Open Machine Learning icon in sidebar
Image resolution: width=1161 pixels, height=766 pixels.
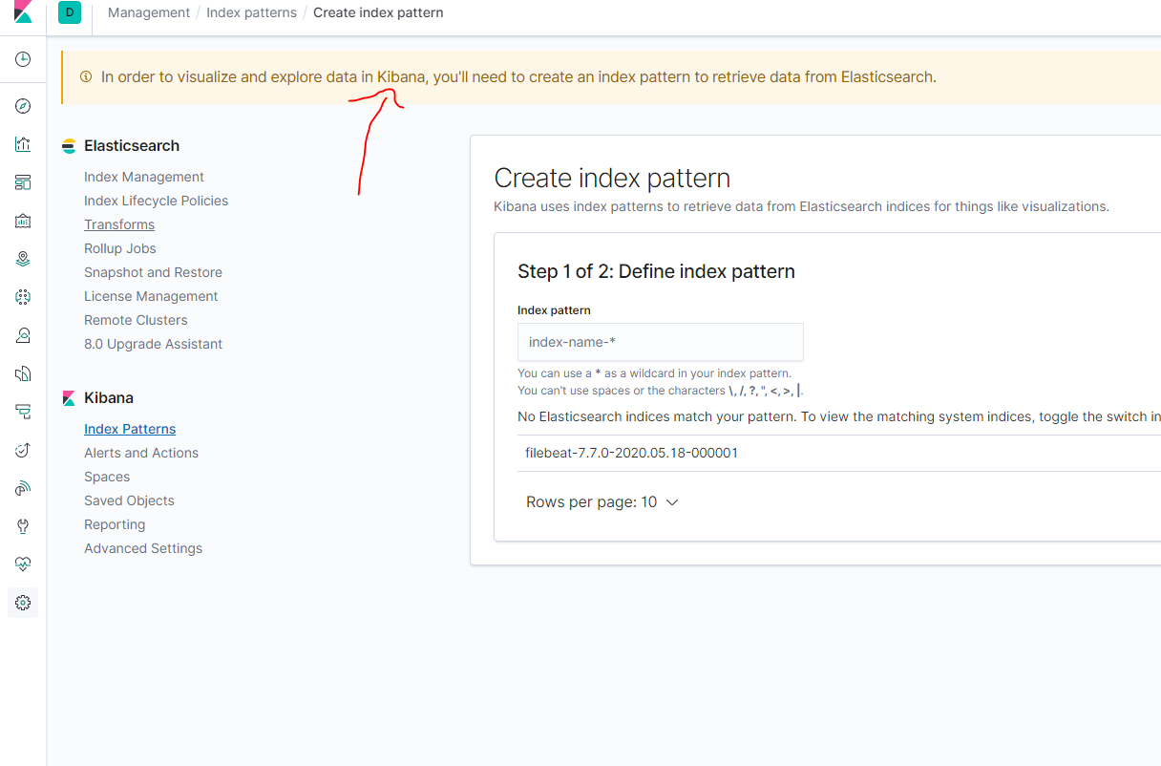pos(23,297)
